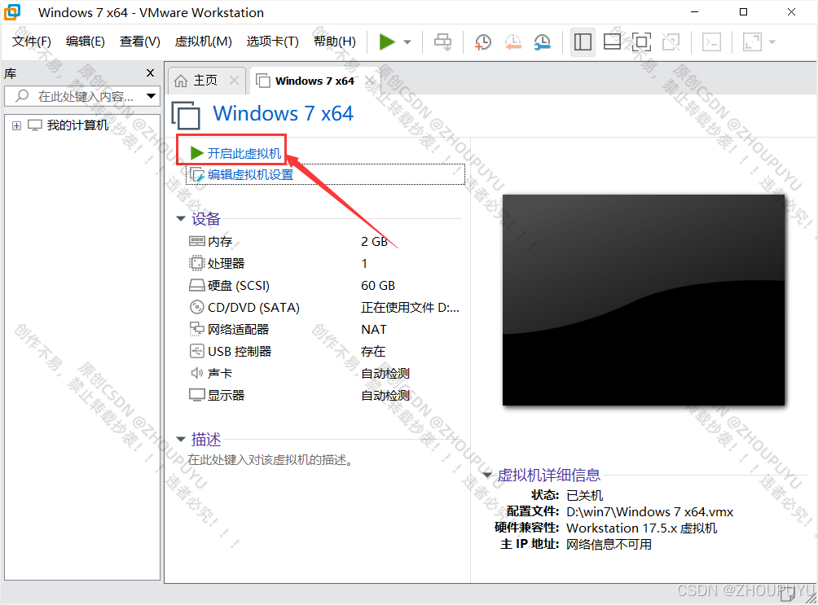Click the USB 控制器 icon
The width and height of the screenshot is (818, 605).
(196, 351)
